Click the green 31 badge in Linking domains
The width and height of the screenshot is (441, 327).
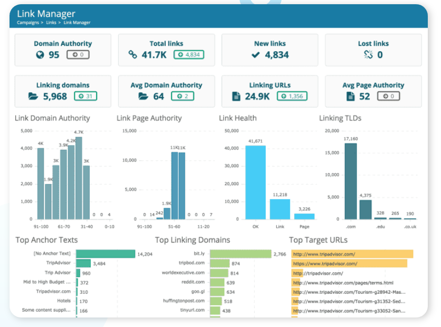coord(86,96)
